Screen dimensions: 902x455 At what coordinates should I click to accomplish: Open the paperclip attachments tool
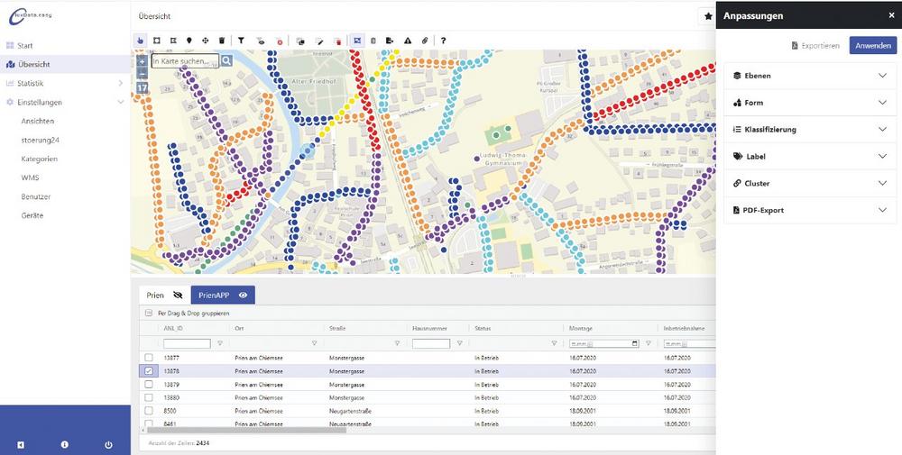coord(425,41)
